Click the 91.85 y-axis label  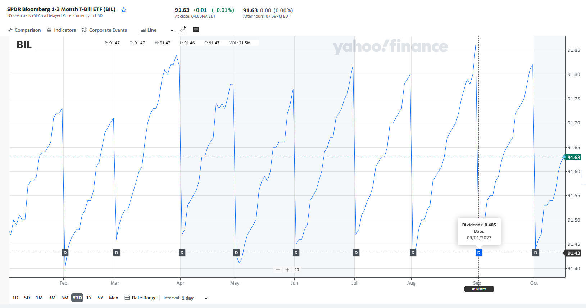[x=574, y=50]
